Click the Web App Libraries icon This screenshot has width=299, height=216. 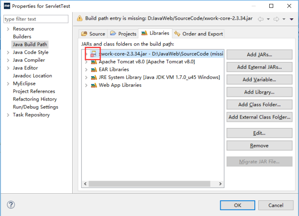94,85
